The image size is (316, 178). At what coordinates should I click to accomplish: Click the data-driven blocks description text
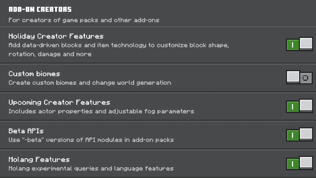pos(118,50)
